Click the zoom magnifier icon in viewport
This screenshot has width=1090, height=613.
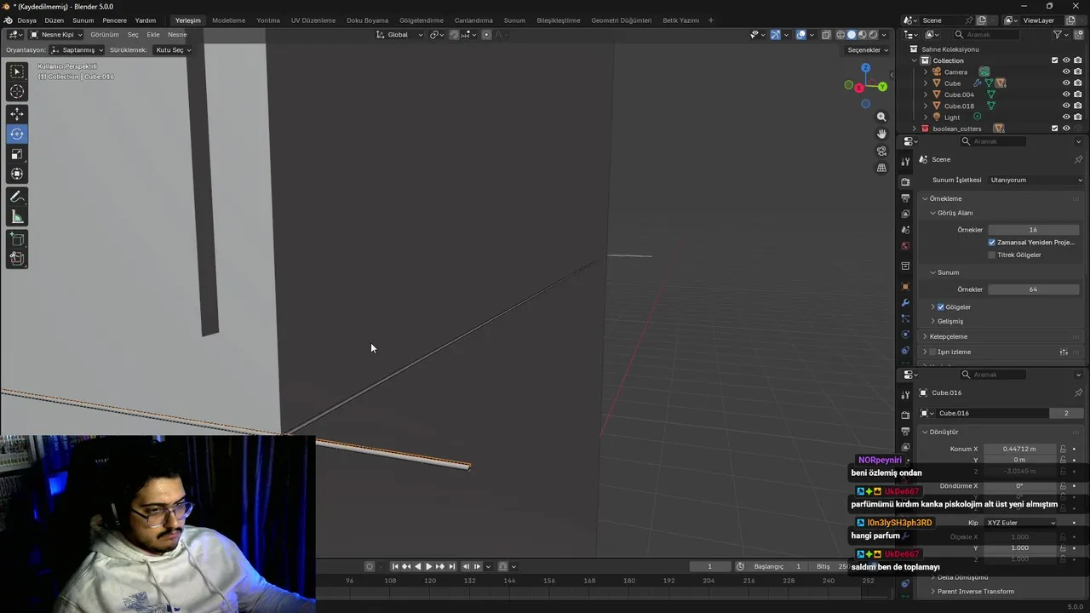(881, 117)
